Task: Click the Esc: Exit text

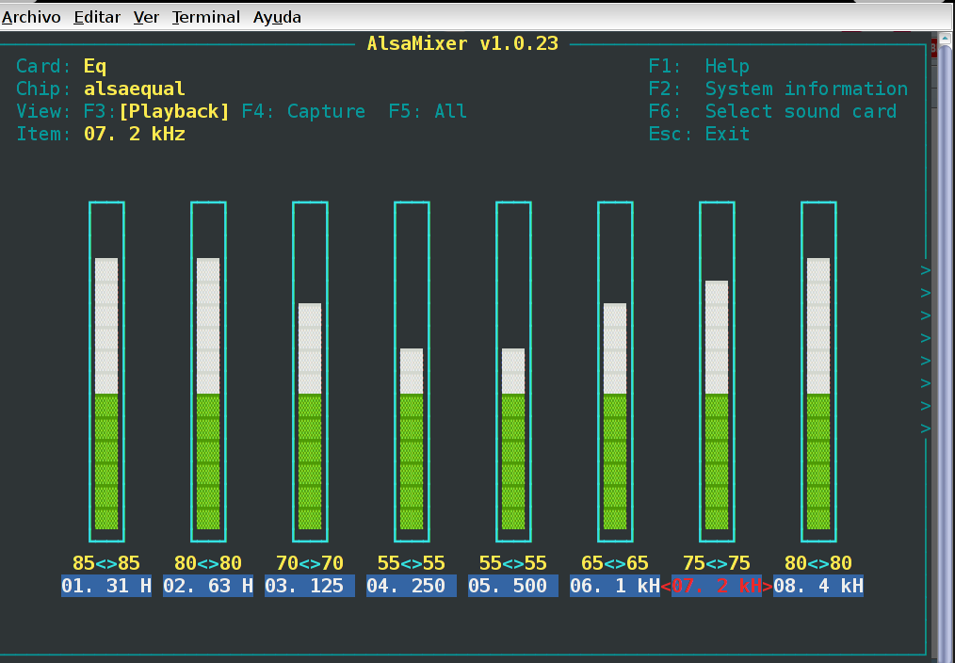Action: pyautogui.click(x=699, y=134)
